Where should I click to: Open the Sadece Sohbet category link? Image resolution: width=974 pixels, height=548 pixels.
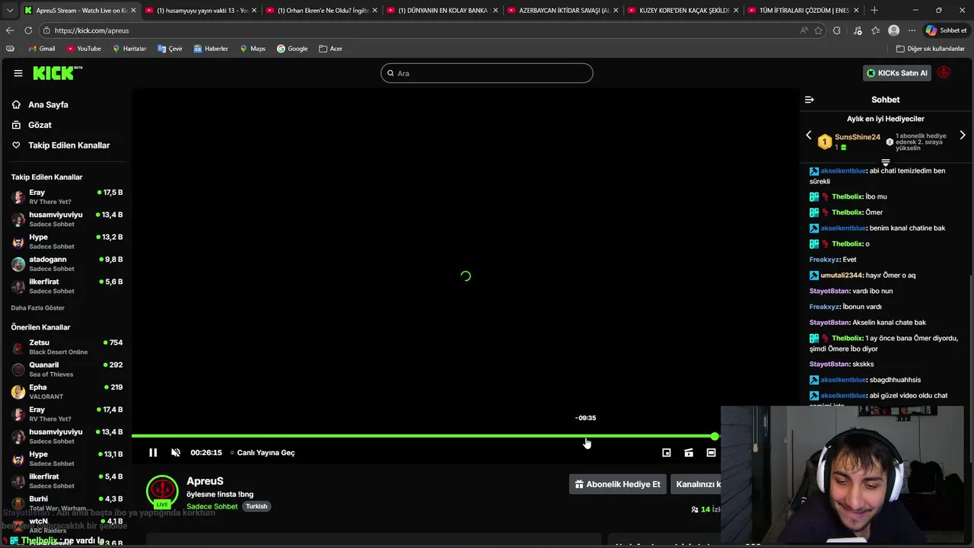tap(212, 506)
